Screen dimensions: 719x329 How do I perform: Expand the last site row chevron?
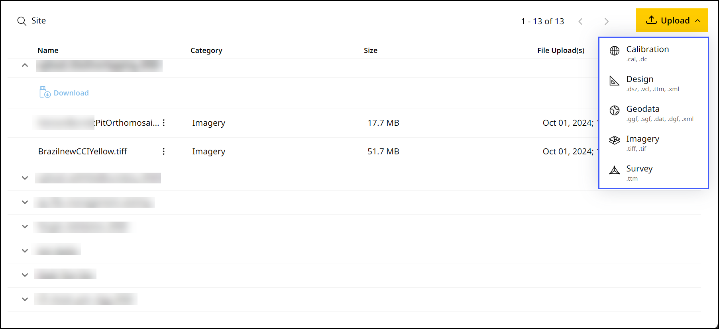tap(25, 299)
